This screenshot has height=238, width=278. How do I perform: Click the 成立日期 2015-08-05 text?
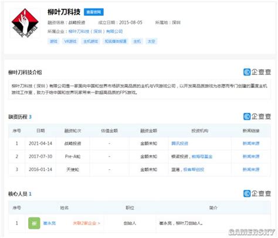coord(120,22)
